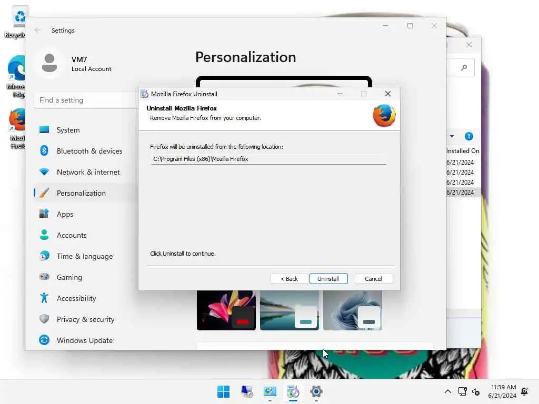Click the network status tray icon

click(462, 391)
